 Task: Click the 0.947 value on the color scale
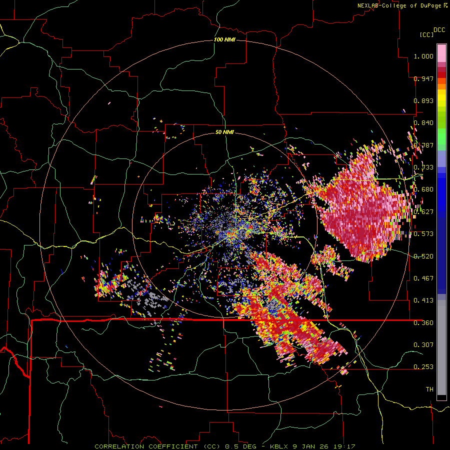(423, 78)
